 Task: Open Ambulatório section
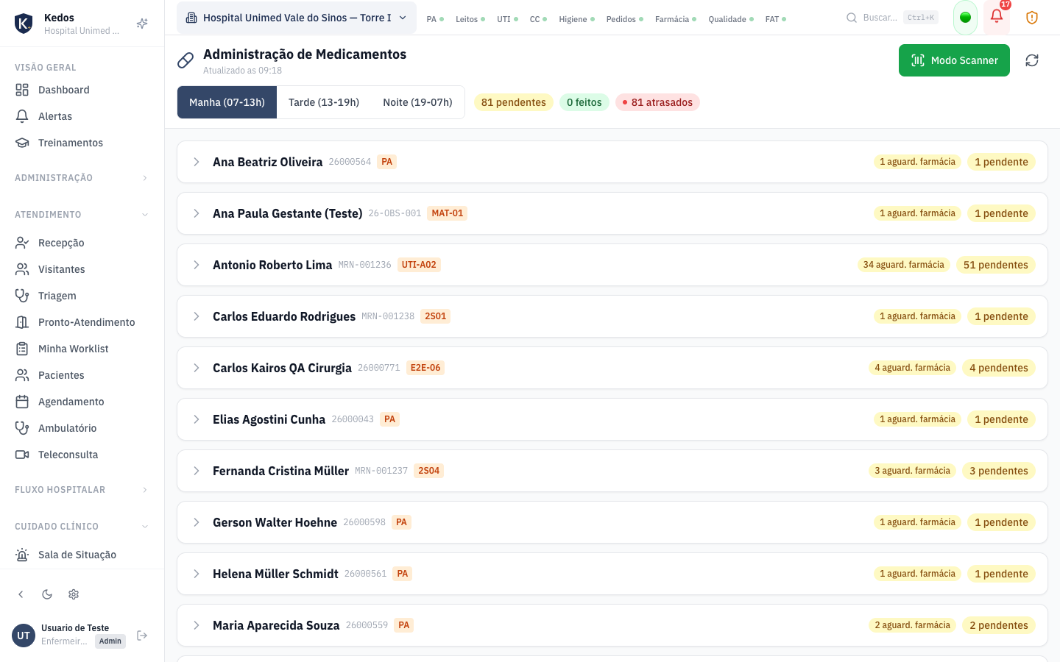tap(82, 428)
